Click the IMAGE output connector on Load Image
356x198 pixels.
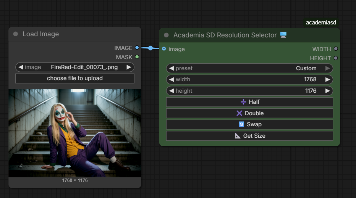point(137,48)
